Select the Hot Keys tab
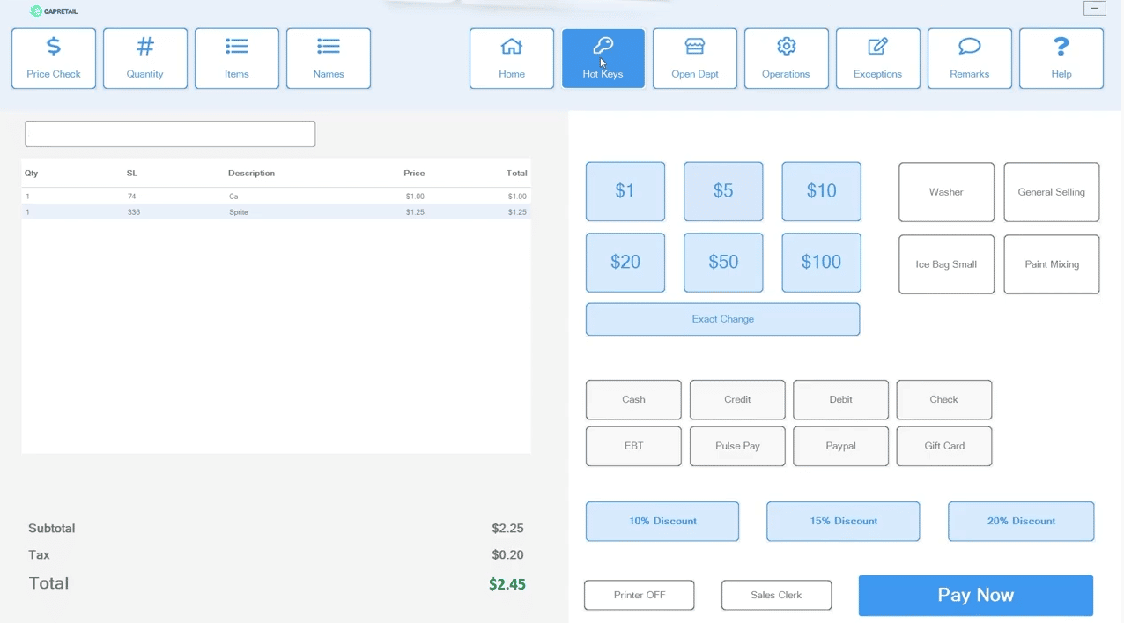This screenshot has height=623, width=1124. [603, 58]
